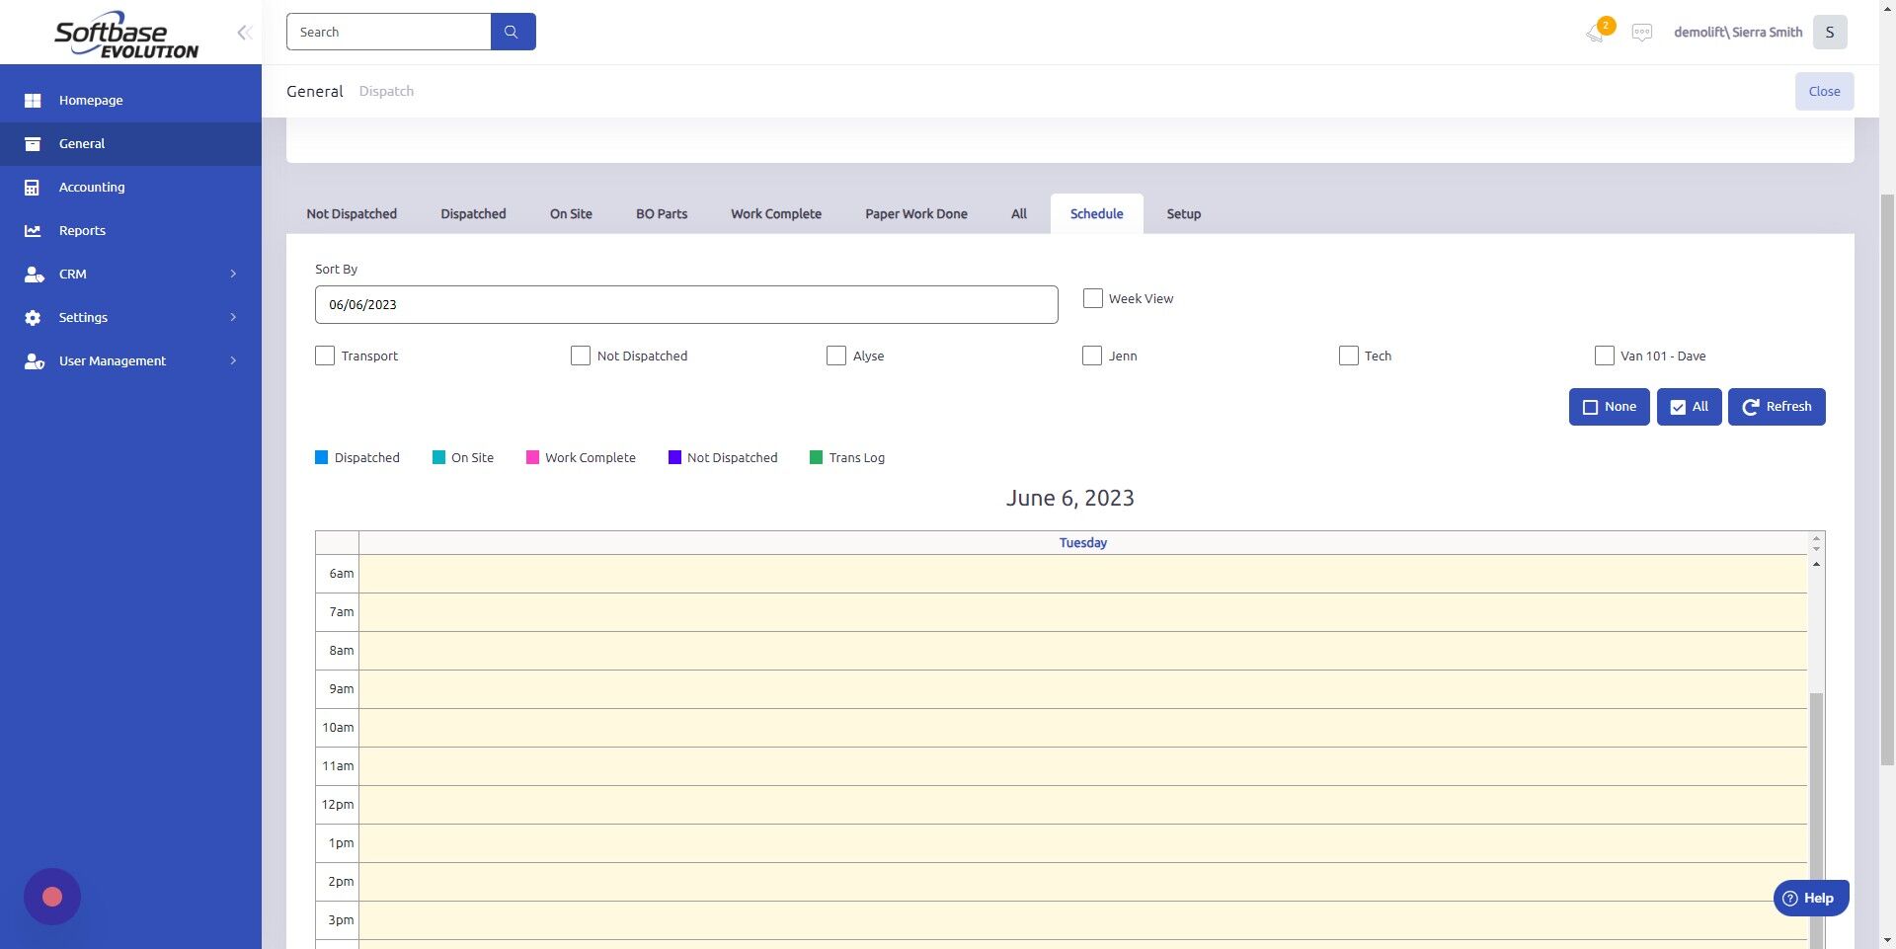Click the Reports chart icon
1896x949 pixels.
pos(33,231)
